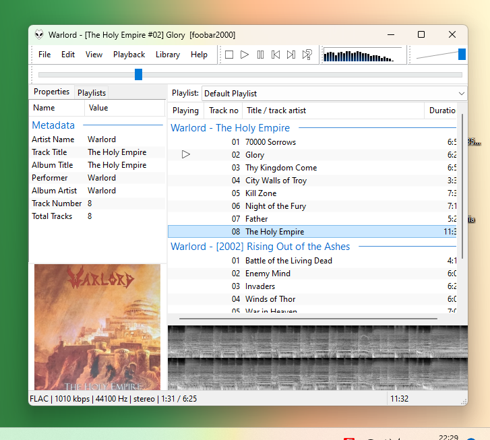The width and height of the screenshot is (490, 440).
Task: Select track 04 Winds of Thor
Action: (x=312, y=299)
